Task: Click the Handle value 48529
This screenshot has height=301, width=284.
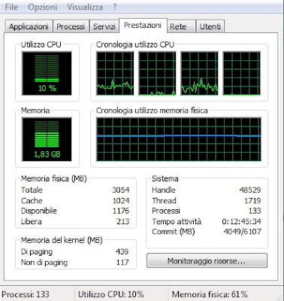Action: pyautogui.click(x=250, y=190)
